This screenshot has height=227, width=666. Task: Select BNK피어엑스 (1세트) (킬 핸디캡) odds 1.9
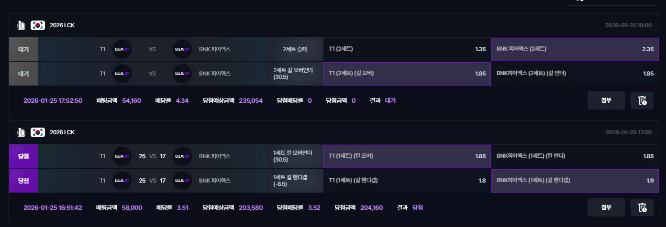pos(576,181)
